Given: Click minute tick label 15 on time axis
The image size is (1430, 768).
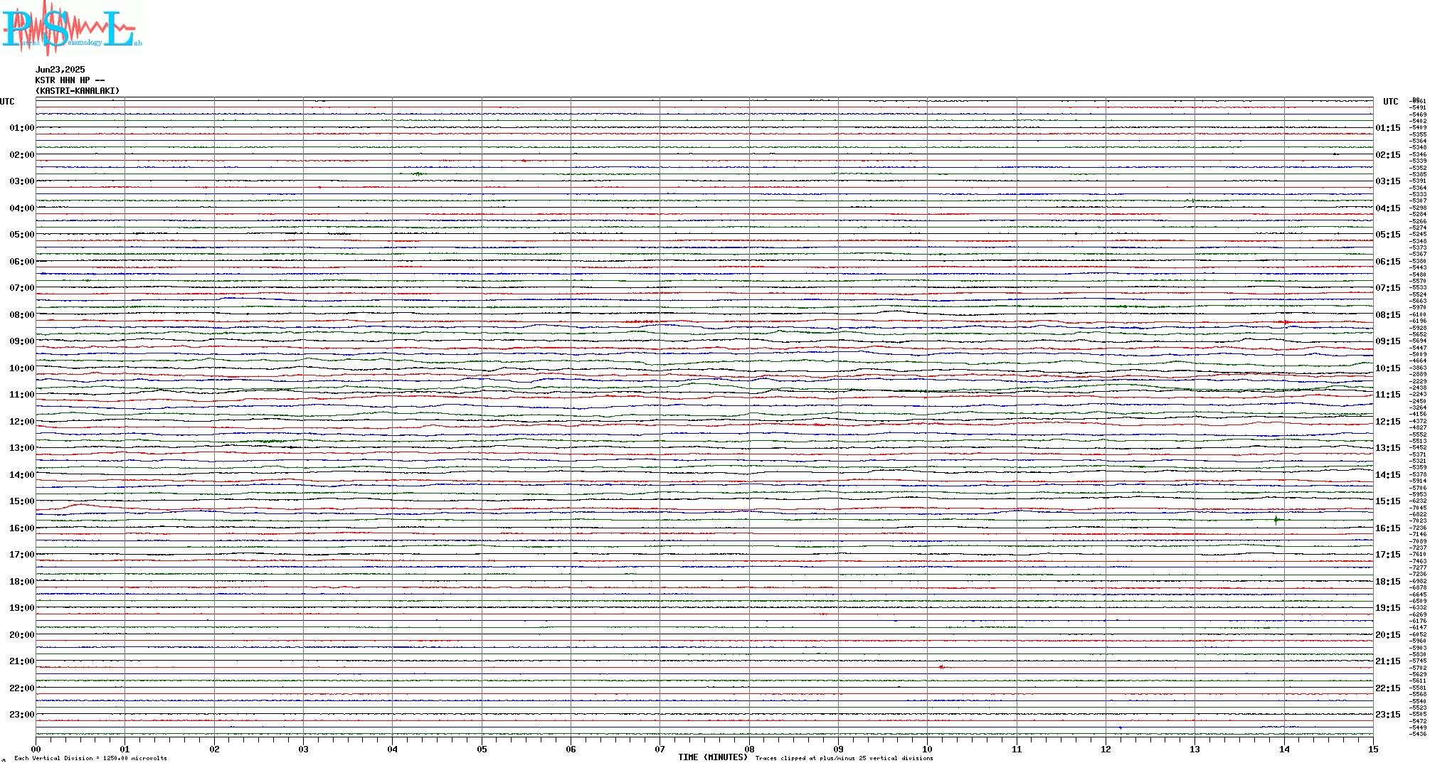Looking at the screenshot, I should point(1373,749).
